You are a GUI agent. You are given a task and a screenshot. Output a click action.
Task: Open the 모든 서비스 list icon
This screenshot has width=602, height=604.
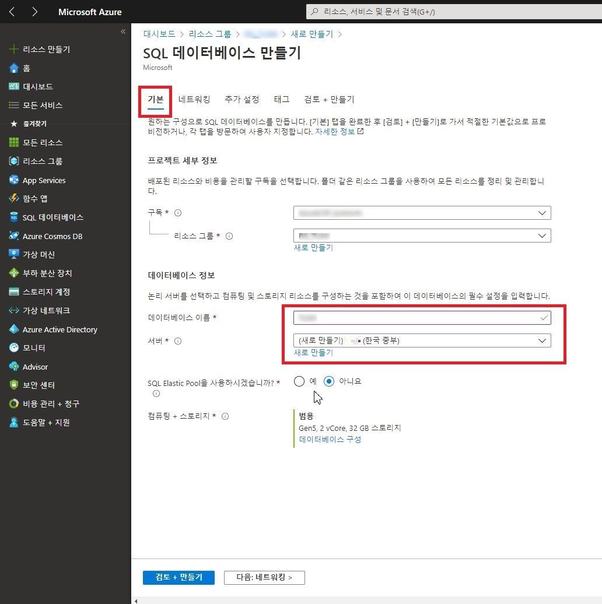pos(14,105)
